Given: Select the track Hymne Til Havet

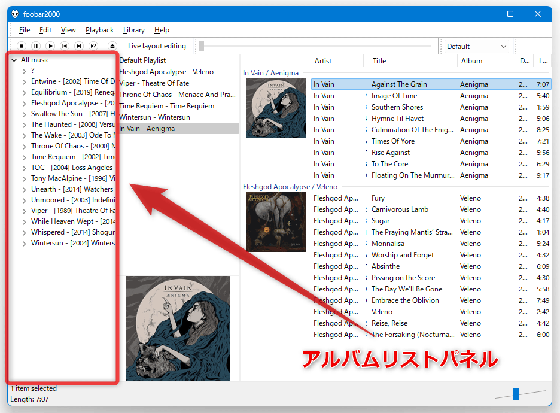Looking at the screenshot, I should (x=431, y=119).
